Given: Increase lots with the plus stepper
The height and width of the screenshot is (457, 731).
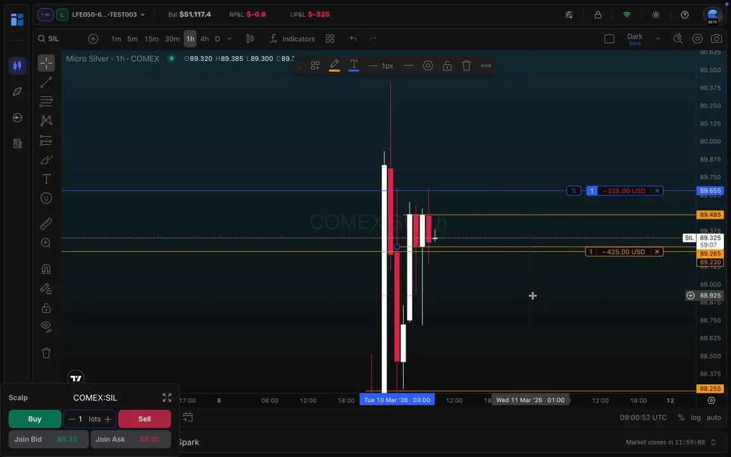Looking at the screenshot, I should (108, 419).
